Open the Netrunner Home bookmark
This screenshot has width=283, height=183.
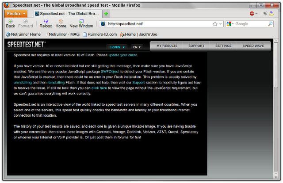23,34
